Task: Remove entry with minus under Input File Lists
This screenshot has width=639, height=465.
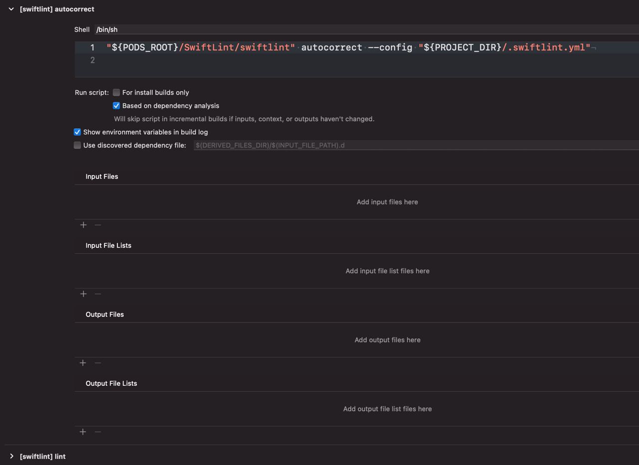Action: tap(98, 294)
